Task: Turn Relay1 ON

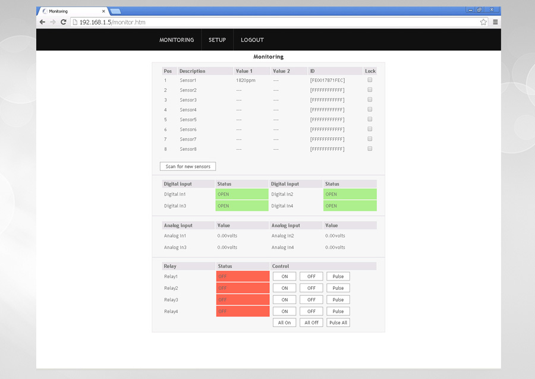Action: pos(285,276)
